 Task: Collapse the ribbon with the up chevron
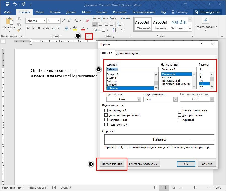pos(222,37)
